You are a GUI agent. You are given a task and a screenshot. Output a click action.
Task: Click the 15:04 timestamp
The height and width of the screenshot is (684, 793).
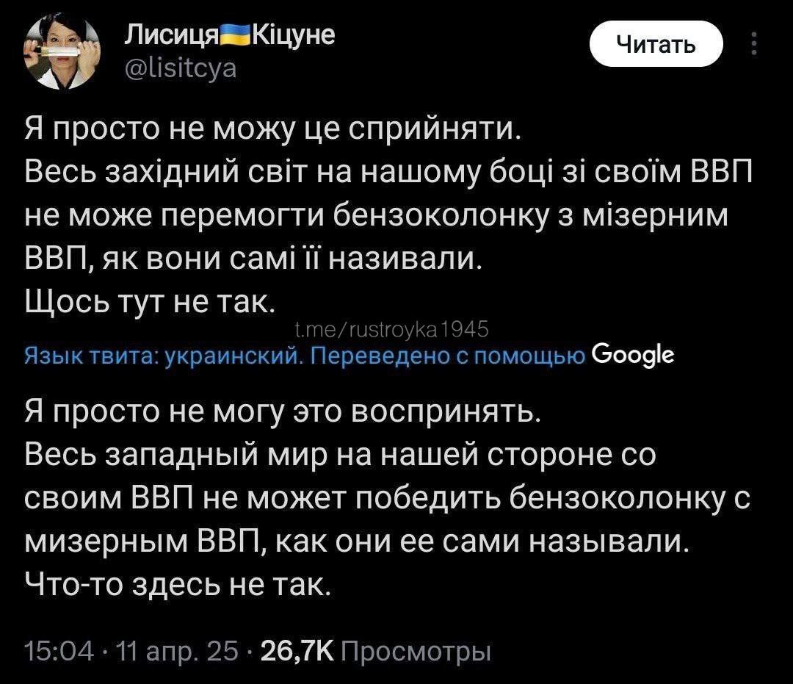pyautogui.click(x=59, y=649)
